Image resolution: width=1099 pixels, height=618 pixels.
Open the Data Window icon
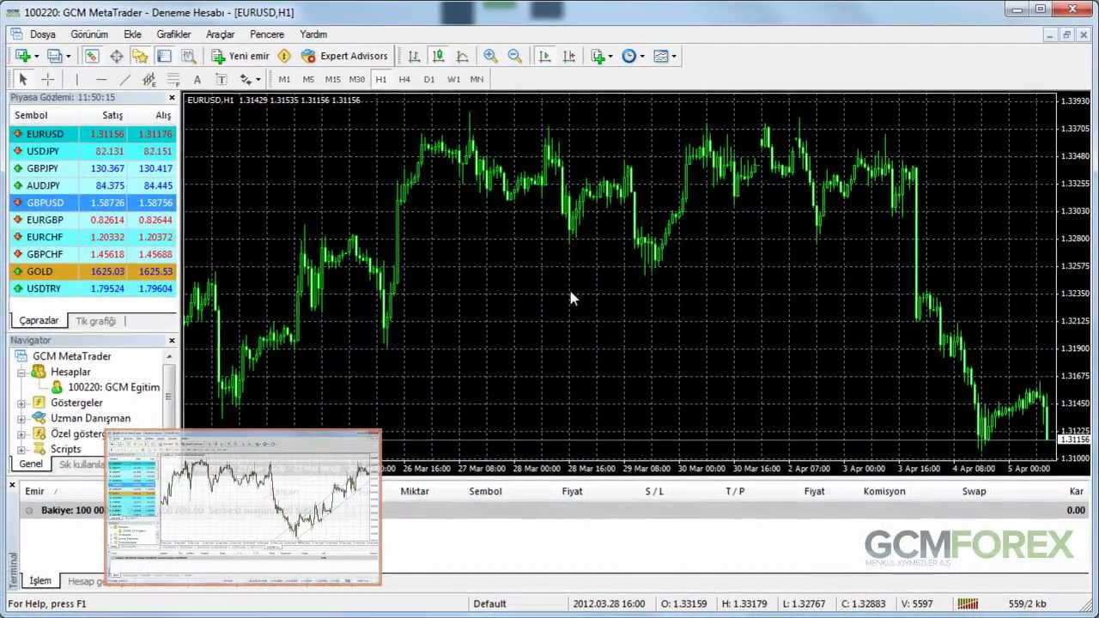[x=116, y=56]
